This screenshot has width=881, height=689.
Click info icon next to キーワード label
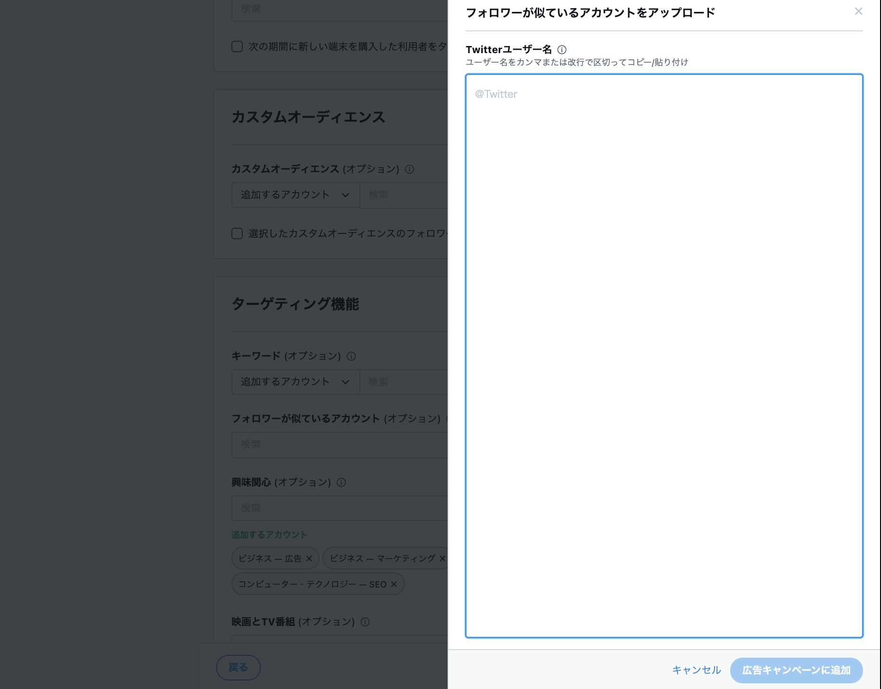[351, 356]
